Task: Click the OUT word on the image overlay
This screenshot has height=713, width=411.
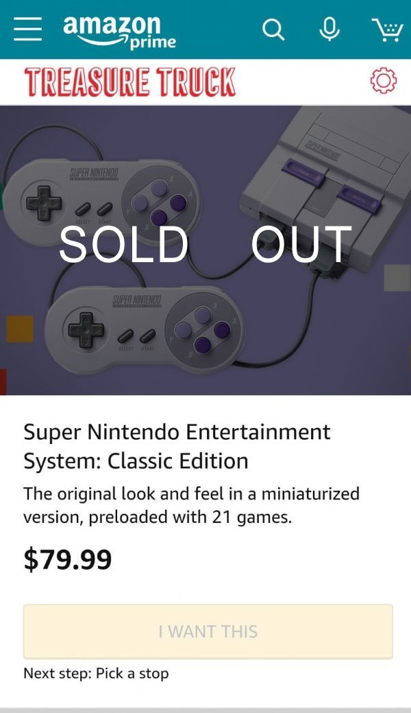Action: [x=301, y=244]
